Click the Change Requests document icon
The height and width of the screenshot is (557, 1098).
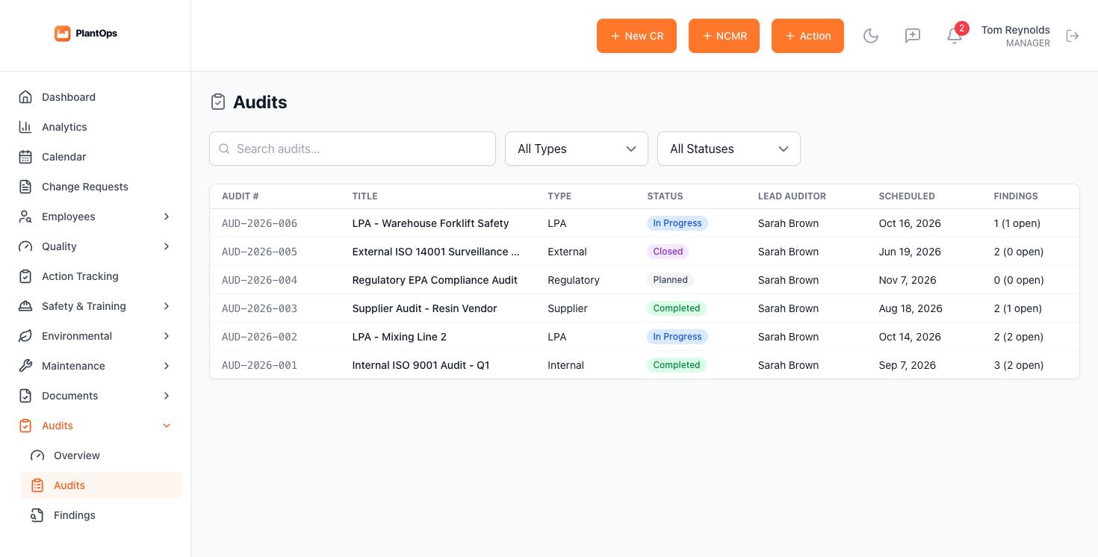coord(25,187)
